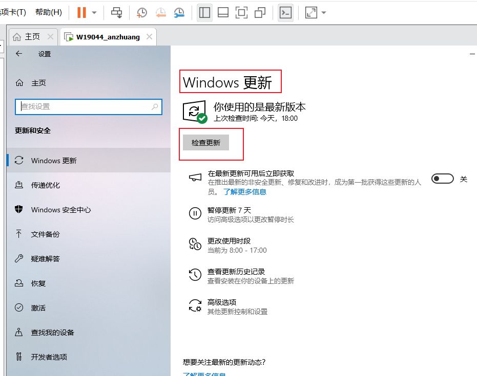Click the revert to snapshot icon

[x=160, y=13]
